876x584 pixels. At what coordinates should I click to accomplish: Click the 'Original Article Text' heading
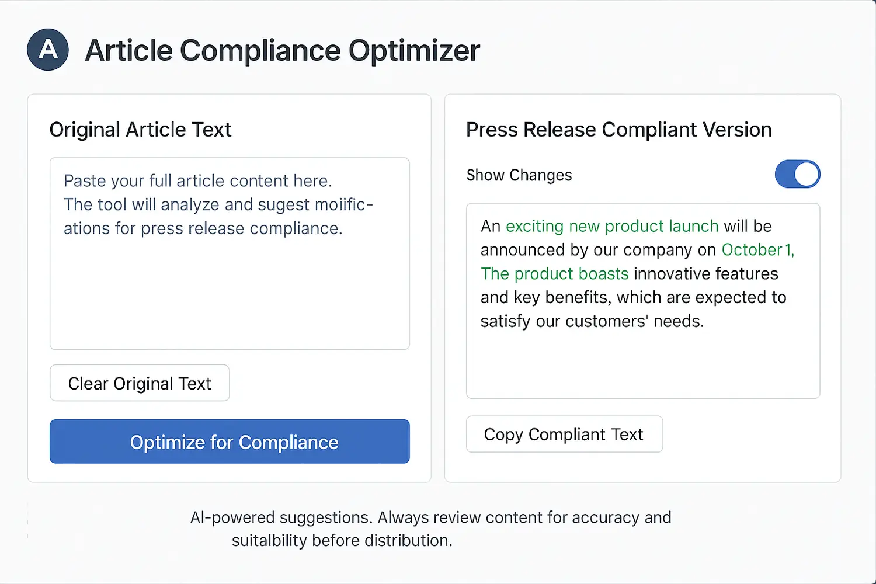pyautogui.click(x=140, y=130)
